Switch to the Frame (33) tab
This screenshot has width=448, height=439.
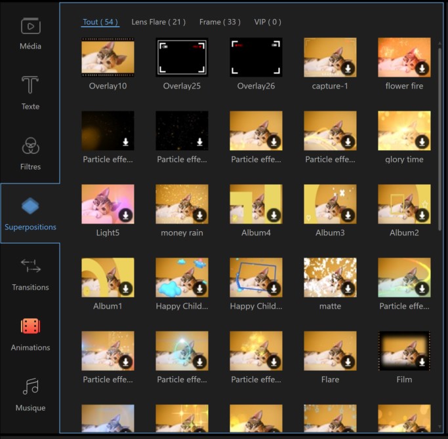[220, 22]
